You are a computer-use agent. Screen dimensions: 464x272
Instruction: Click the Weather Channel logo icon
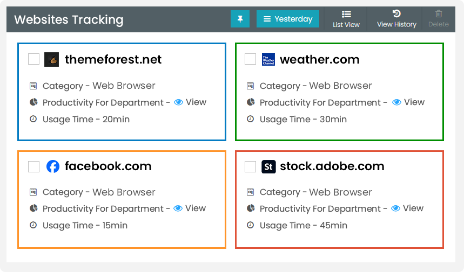pos(268,59)
